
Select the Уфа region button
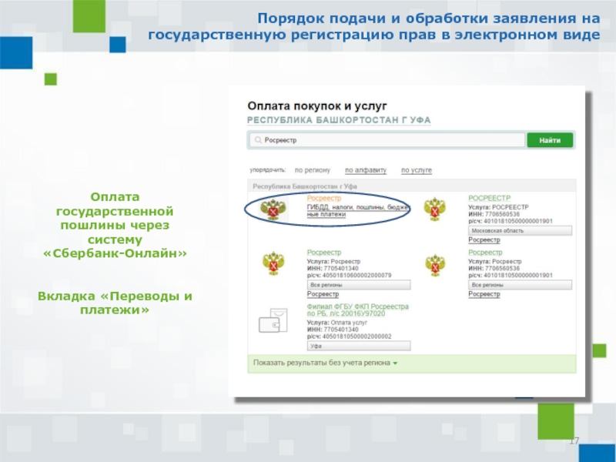click(358, 346)
